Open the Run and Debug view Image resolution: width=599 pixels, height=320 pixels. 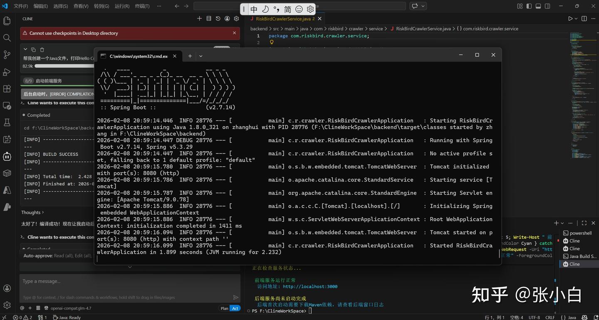pyautogui.click(x=7, y=72)
